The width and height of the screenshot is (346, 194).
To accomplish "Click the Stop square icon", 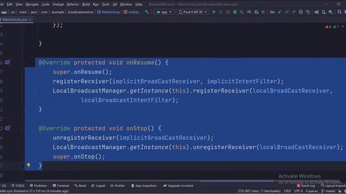I will click(263, 12).
